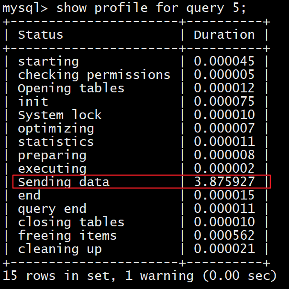Click the 3.875927 duration value
Viewport: 289px width, 289px height.
pyautogui.click(x=224, y=182)
